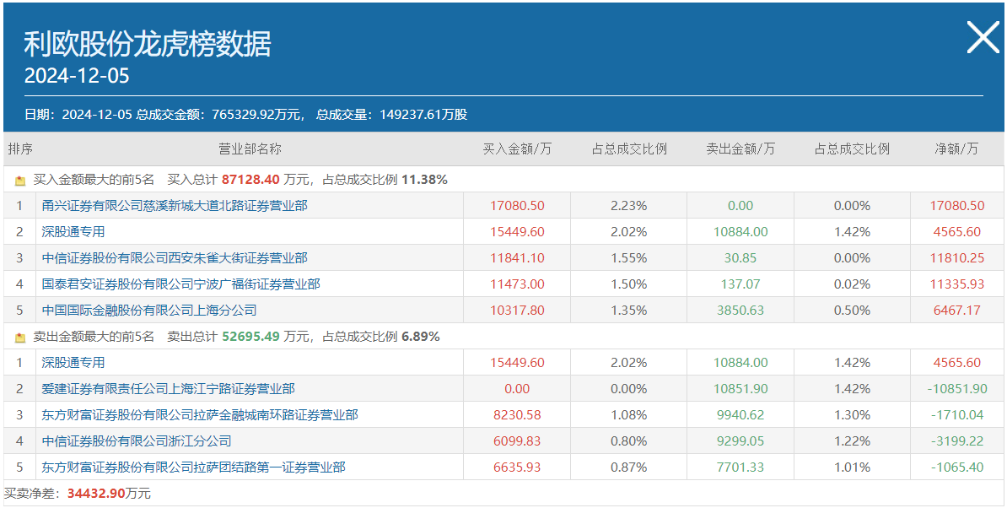Open 深股通专用 link in sell list
The image size is (1007, 508).
73,363
